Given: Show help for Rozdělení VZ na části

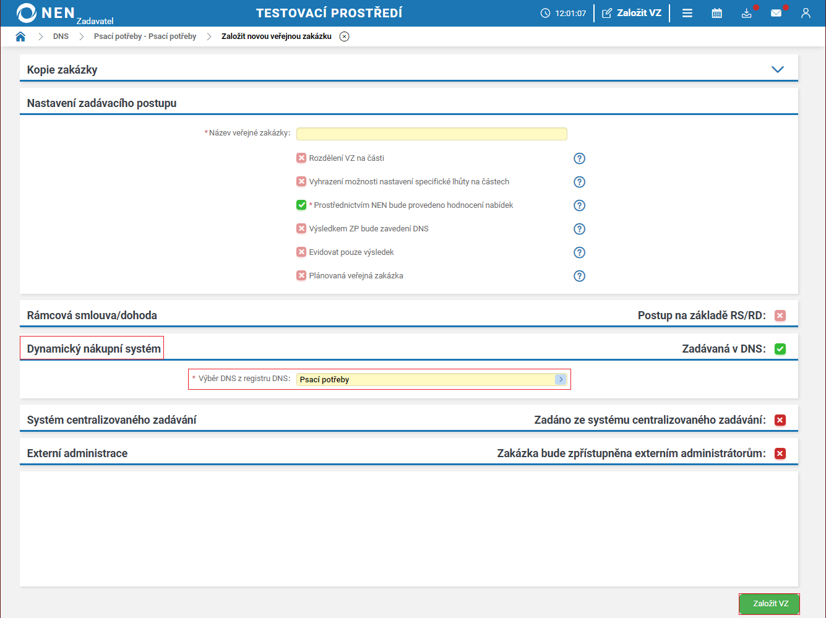Looking at the screenshot, I should (x=579, y=158).
